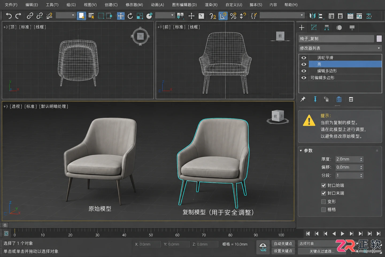Image resolution: width=385 pixels, height=257 pixels.
Task: Click the object color swatch beside 椅子_复制
Action: click(x=379, y=39)
